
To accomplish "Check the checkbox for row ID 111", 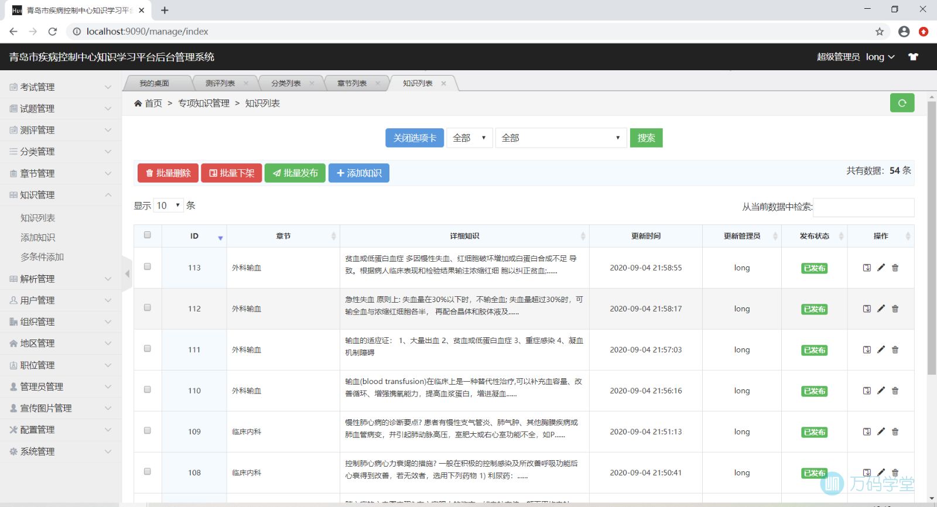I will pos(148,348).
